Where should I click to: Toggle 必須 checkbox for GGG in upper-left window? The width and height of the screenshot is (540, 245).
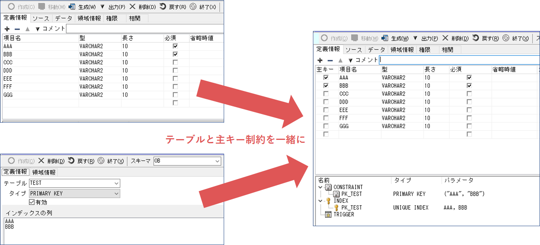175,95
